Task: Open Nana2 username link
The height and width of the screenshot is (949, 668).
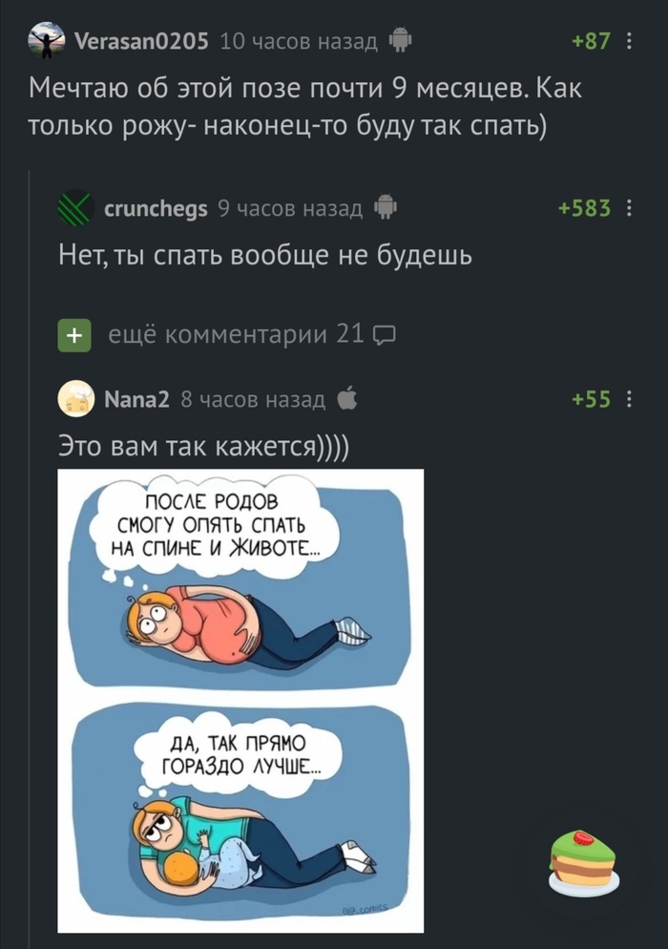Action: [x=136, y=399]
